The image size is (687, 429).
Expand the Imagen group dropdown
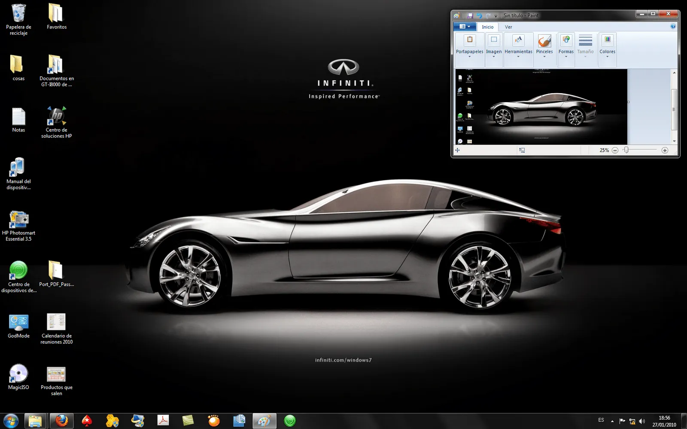click(x=494, y=57)
